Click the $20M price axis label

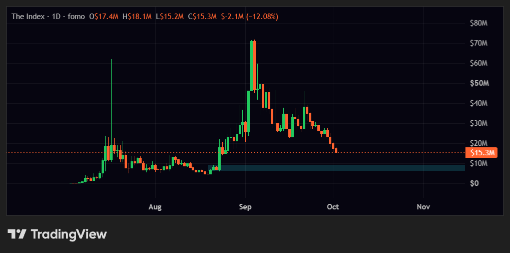[x=479, y=143]
